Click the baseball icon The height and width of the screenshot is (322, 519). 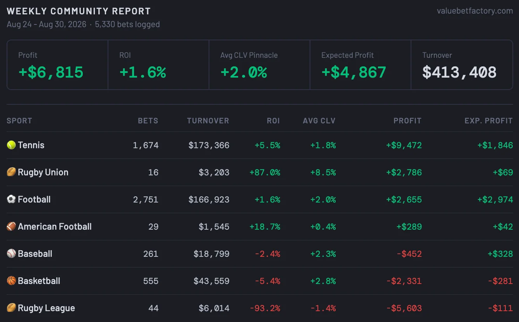(11, 254)
